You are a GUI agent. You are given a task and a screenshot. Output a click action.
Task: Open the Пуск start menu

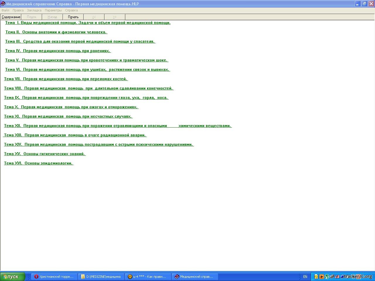click(x=12, y=277)
